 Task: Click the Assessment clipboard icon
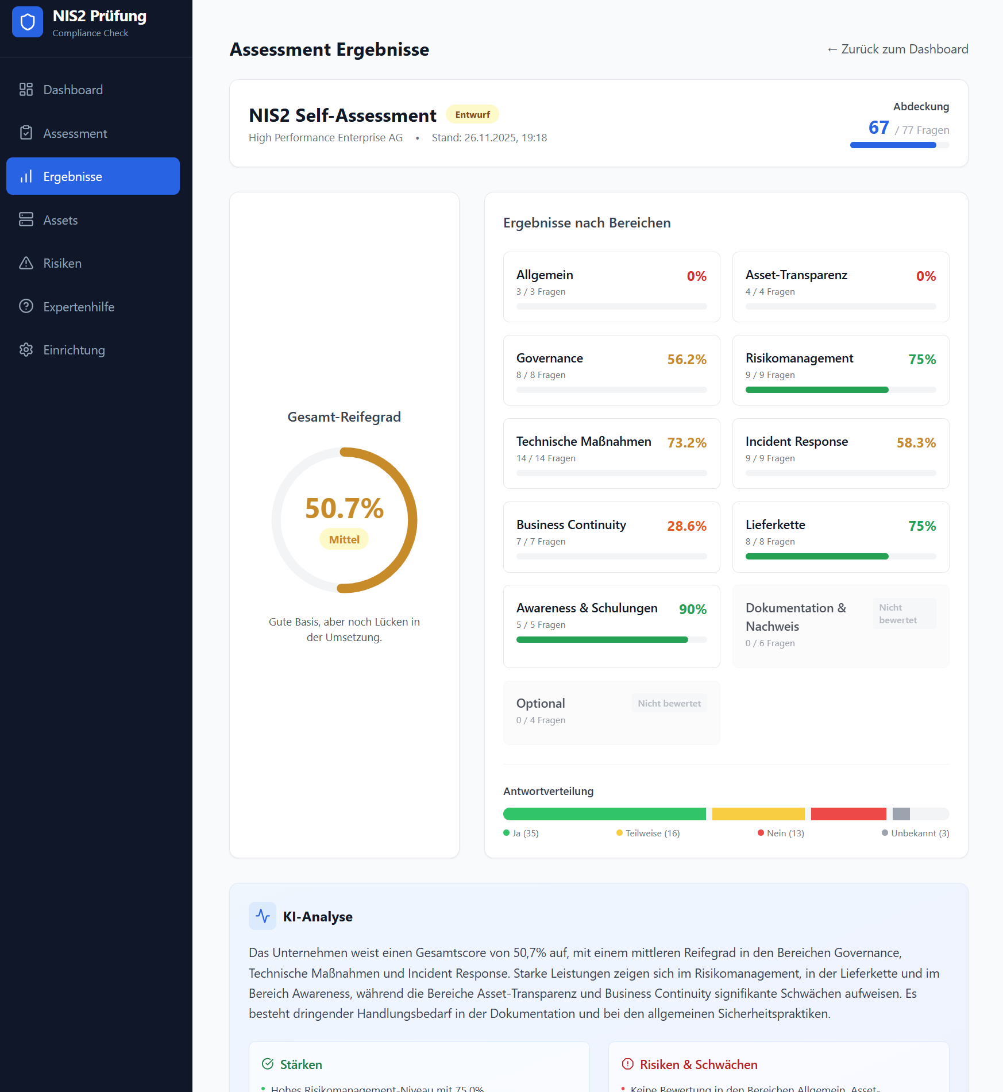26,133
